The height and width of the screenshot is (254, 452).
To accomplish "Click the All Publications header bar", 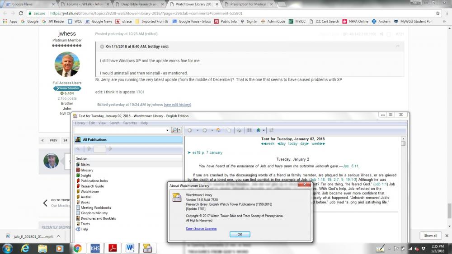I will [128, 140].
